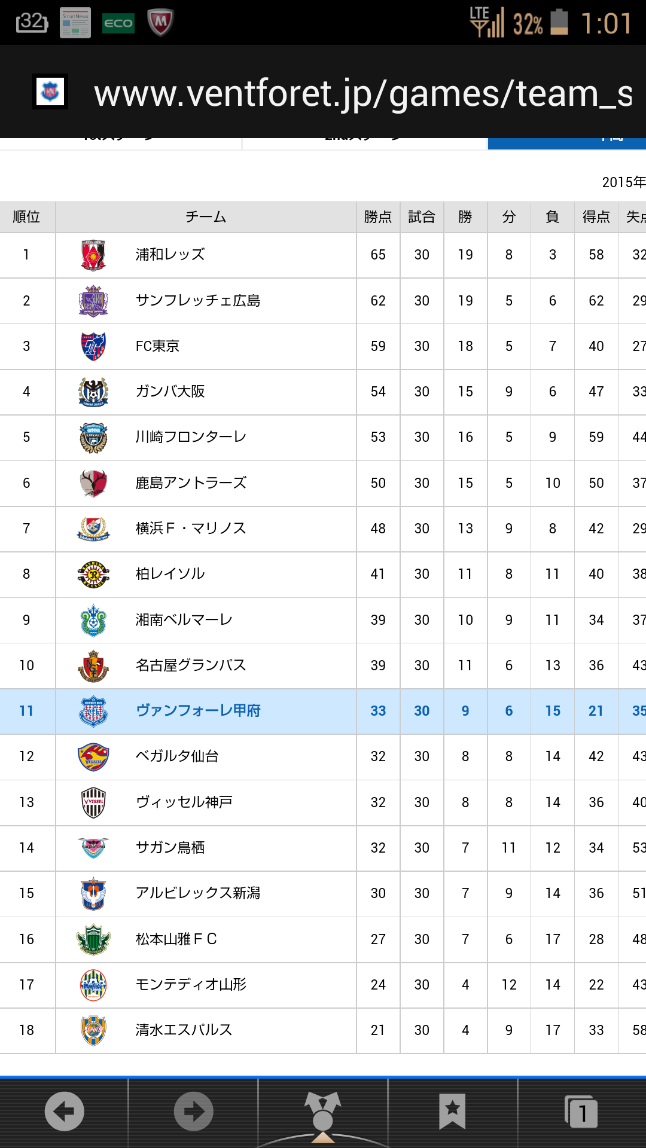Viewport: 646px width, 1148px height.
Task: Select the highlighted blue stage tab
Action: [566, 142]
